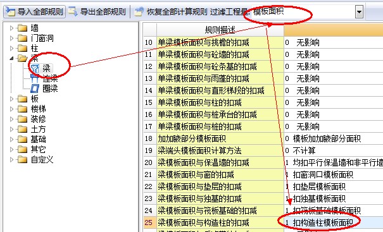This screenshot has width=383, height=232.
Task: Expand the 自定义 tree node
Action: point(11,159)
